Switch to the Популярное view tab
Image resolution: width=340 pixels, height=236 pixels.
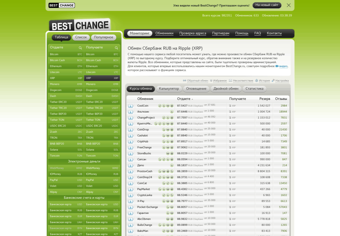(x=104, y=37)
